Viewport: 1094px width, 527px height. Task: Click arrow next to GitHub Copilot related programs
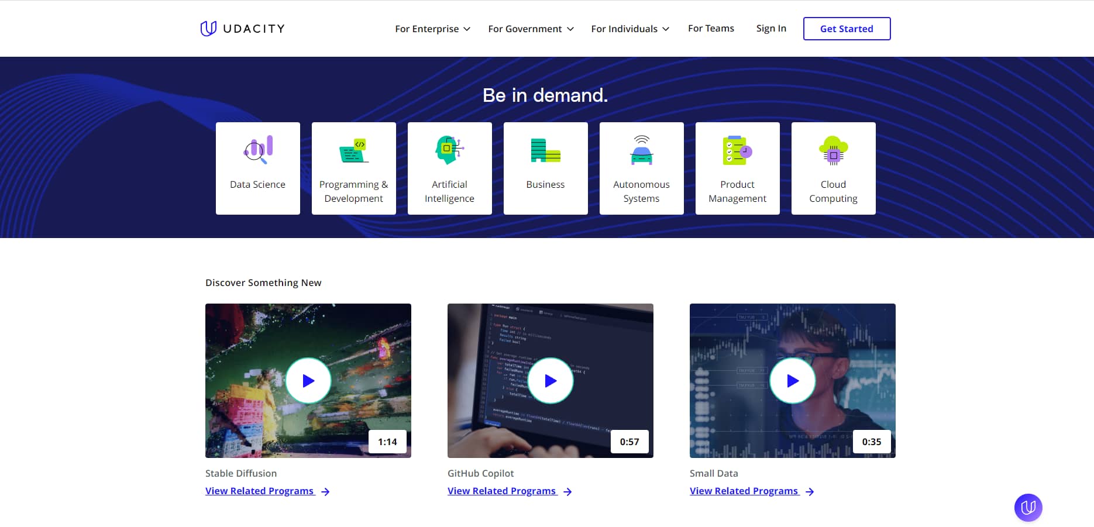coord(567,492)
